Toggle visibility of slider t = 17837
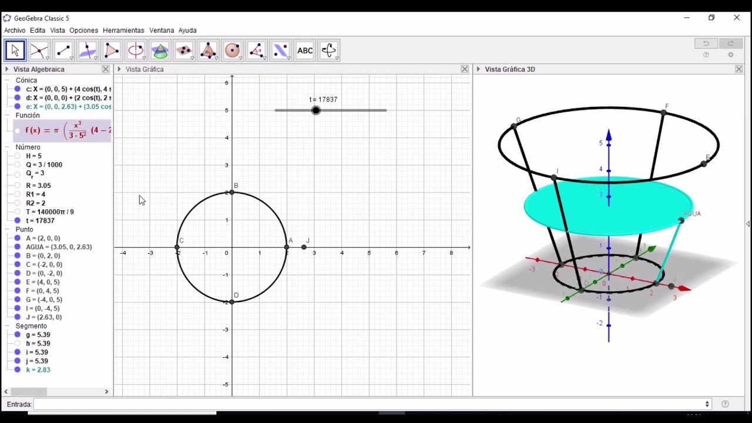Image resolution: width=752 pixels, height=423 pixels. click(18, 221)
